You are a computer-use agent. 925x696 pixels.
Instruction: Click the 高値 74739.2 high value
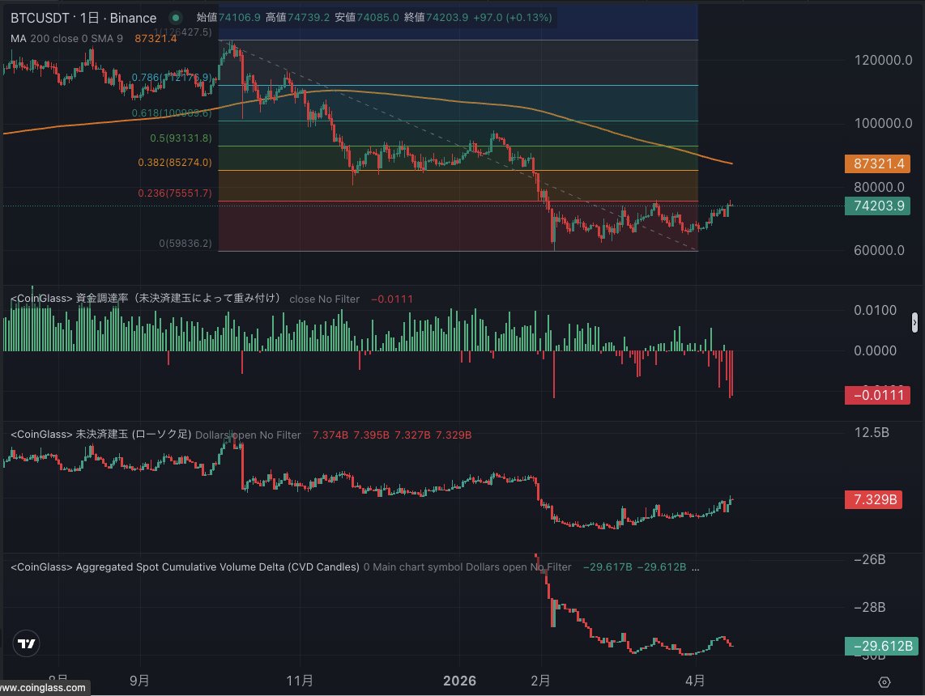297,17
